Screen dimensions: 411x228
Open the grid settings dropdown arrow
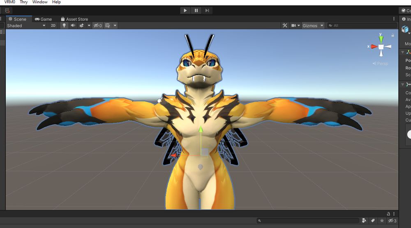click(115, 25)
